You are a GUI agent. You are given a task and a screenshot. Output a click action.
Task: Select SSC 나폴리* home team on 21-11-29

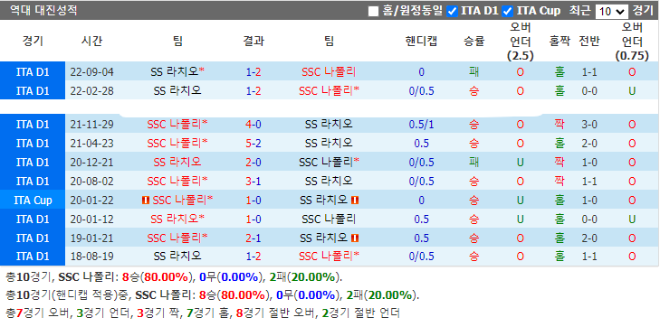(x=177, y=125)
